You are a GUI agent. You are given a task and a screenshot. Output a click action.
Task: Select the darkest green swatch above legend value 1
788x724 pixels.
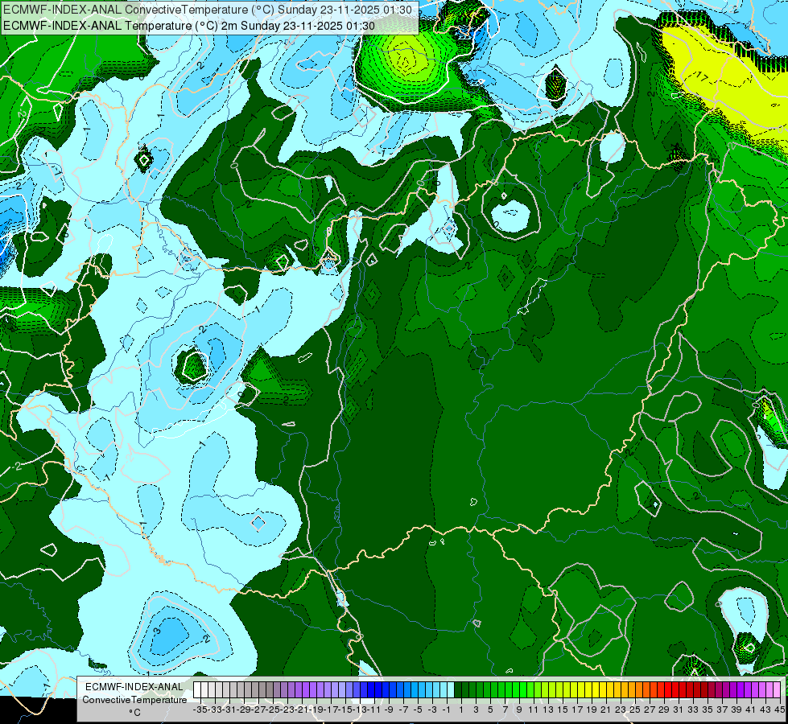(458, 690)
